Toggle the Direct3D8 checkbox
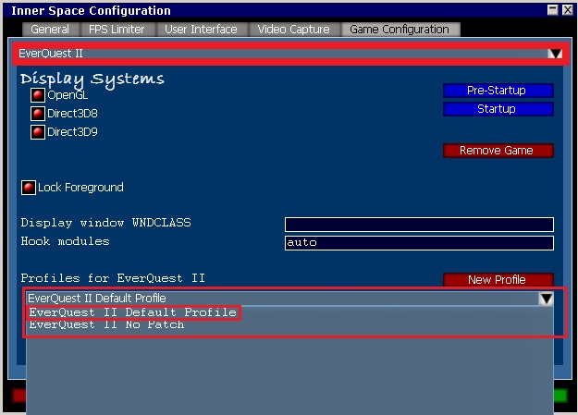 38,114
